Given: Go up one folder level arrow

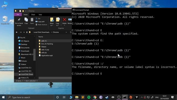Looking at the screenshot, I should (x=27, y=32).
